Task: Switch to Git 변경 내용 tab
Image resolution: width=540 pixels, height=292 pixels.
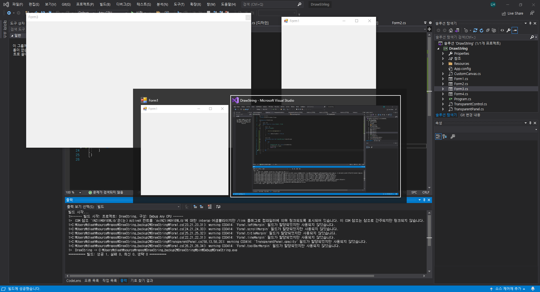Action: (x=470, y=115)
